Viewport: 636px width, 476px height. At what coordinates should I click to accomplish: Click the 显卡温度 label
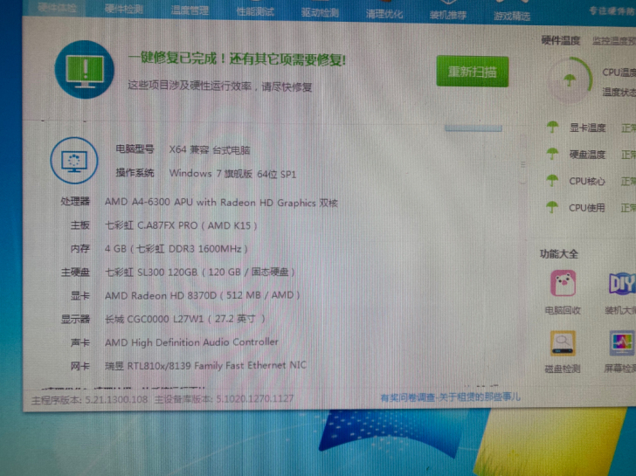tap(587, 128)
